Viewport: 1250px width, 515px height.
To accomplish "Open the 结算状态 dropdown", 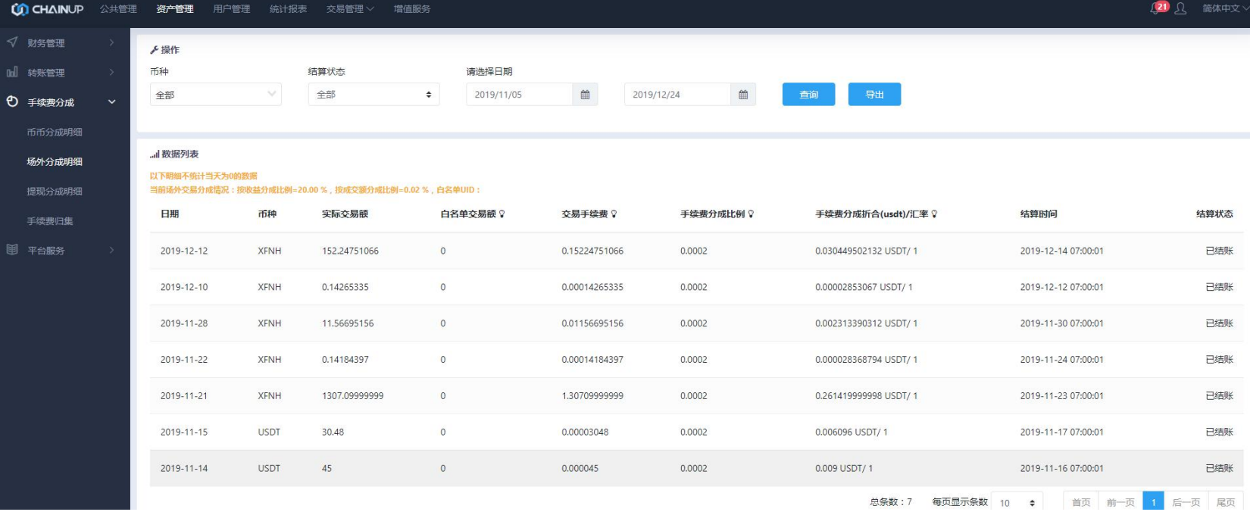I will point(374,95).
